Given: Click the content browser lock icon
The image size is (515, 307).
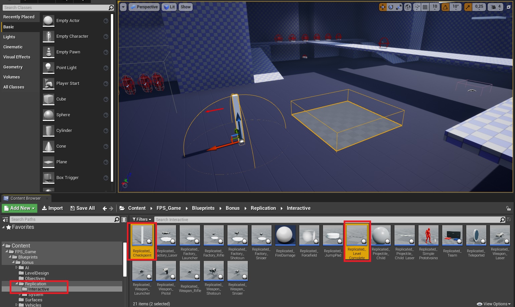Looking at the screenshot, I should click(508, 208).
